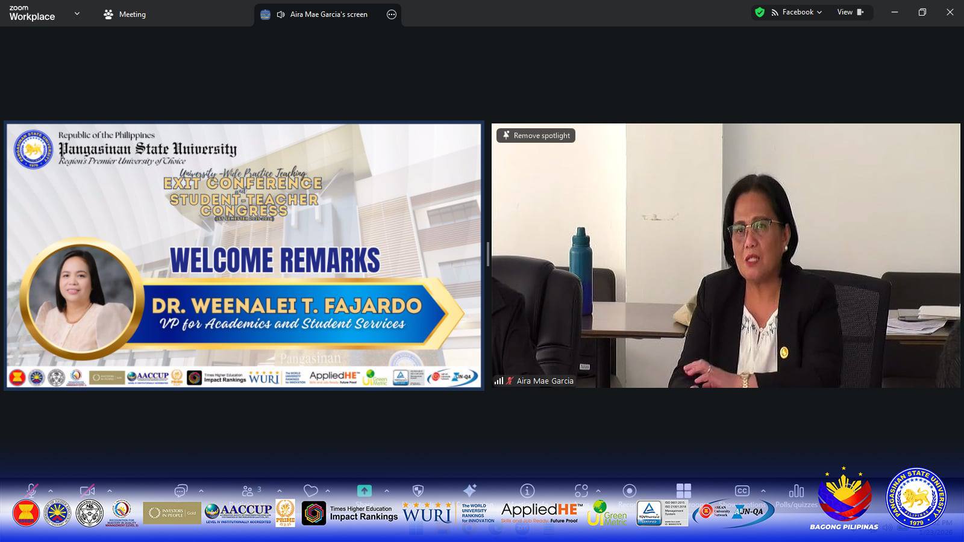964x542 pixels.
Task: Open the Facebook livestream dropdown
Action: pyautogui.click(x=797, y=12)
